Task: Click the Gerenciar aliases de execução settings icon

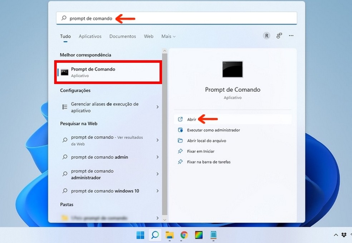Action: 65,107
